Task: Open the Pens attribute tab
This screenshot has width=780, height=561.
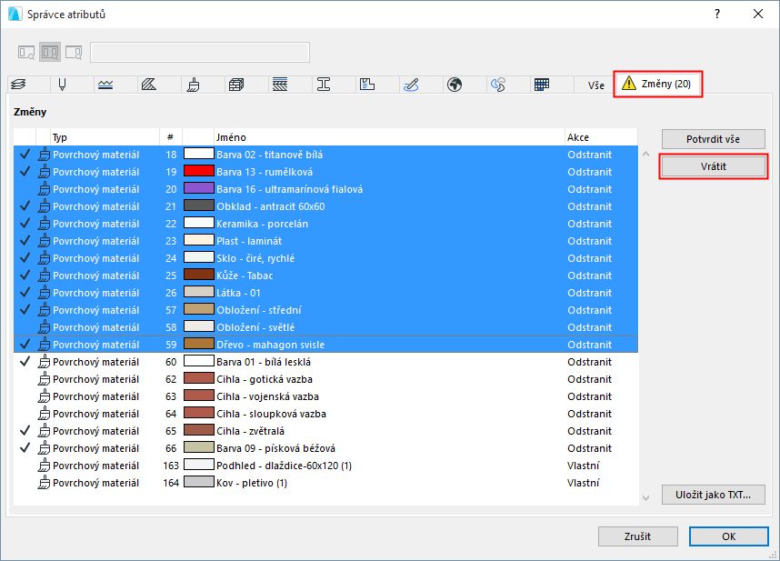Action: point(62,85)
